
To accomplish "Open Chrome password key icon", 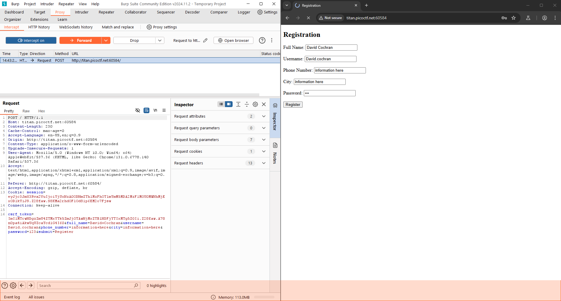I will tap(504, 18).
